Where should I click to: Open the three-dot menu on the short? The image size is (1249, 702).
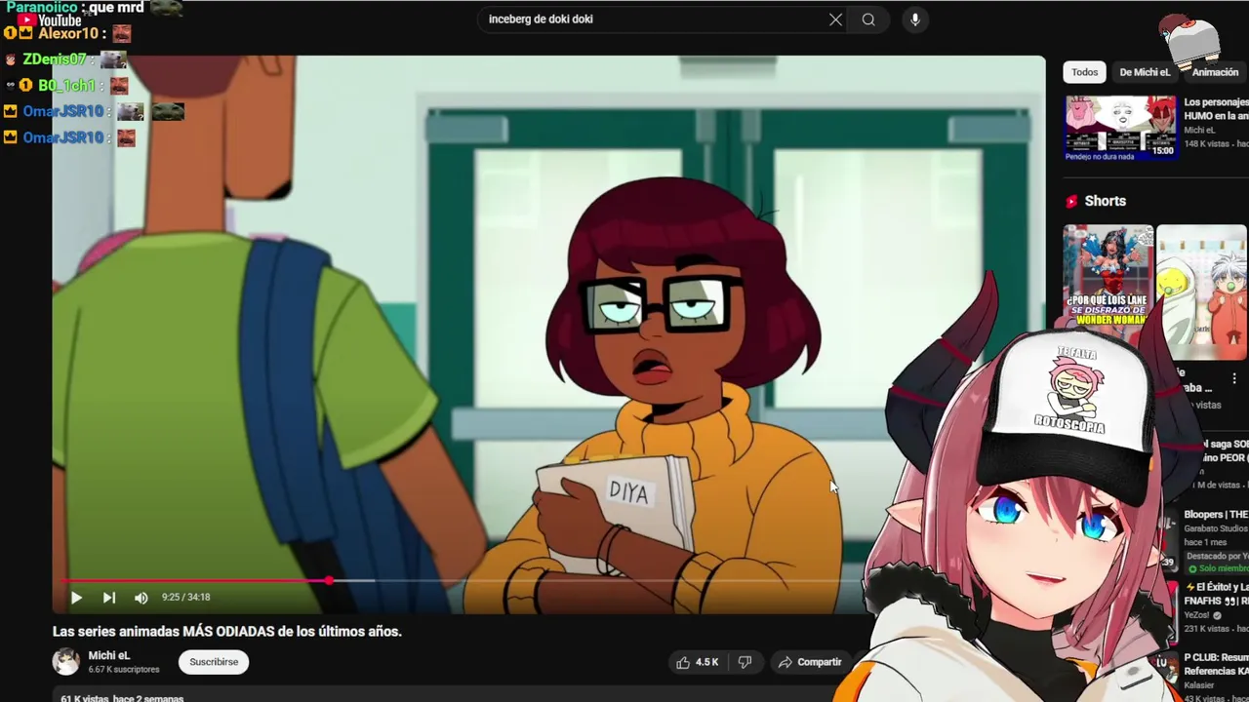click(1234, 378)
